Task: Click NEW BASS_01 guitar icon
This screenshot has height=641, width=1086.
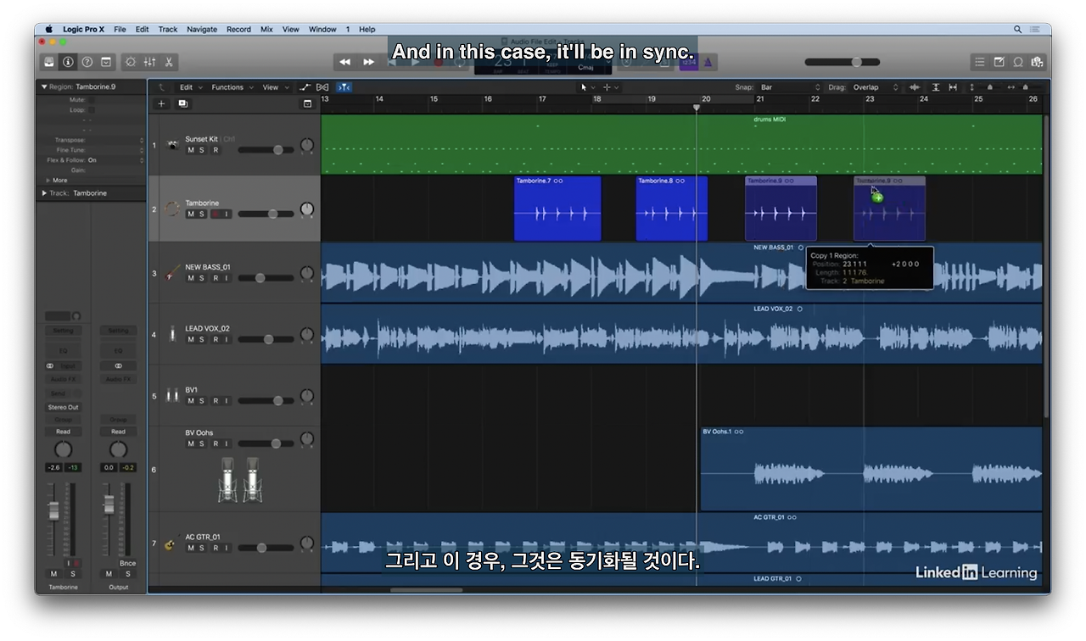Action: click(x=172, y=272)
